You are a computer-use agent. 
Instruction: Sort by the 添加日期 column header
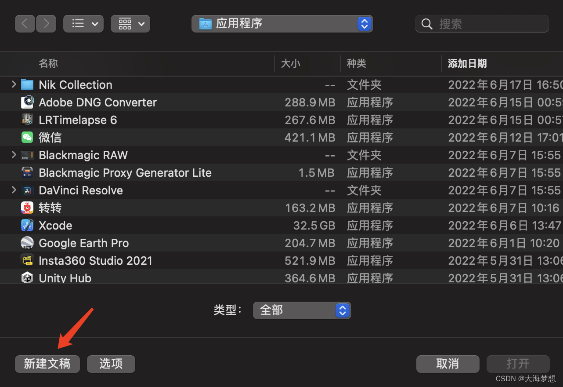[467, 63]
